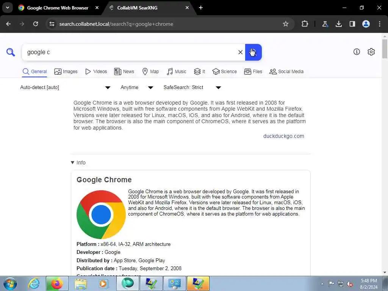
Task: Click the scrollbar down arrow
Action: pos(385,272)
